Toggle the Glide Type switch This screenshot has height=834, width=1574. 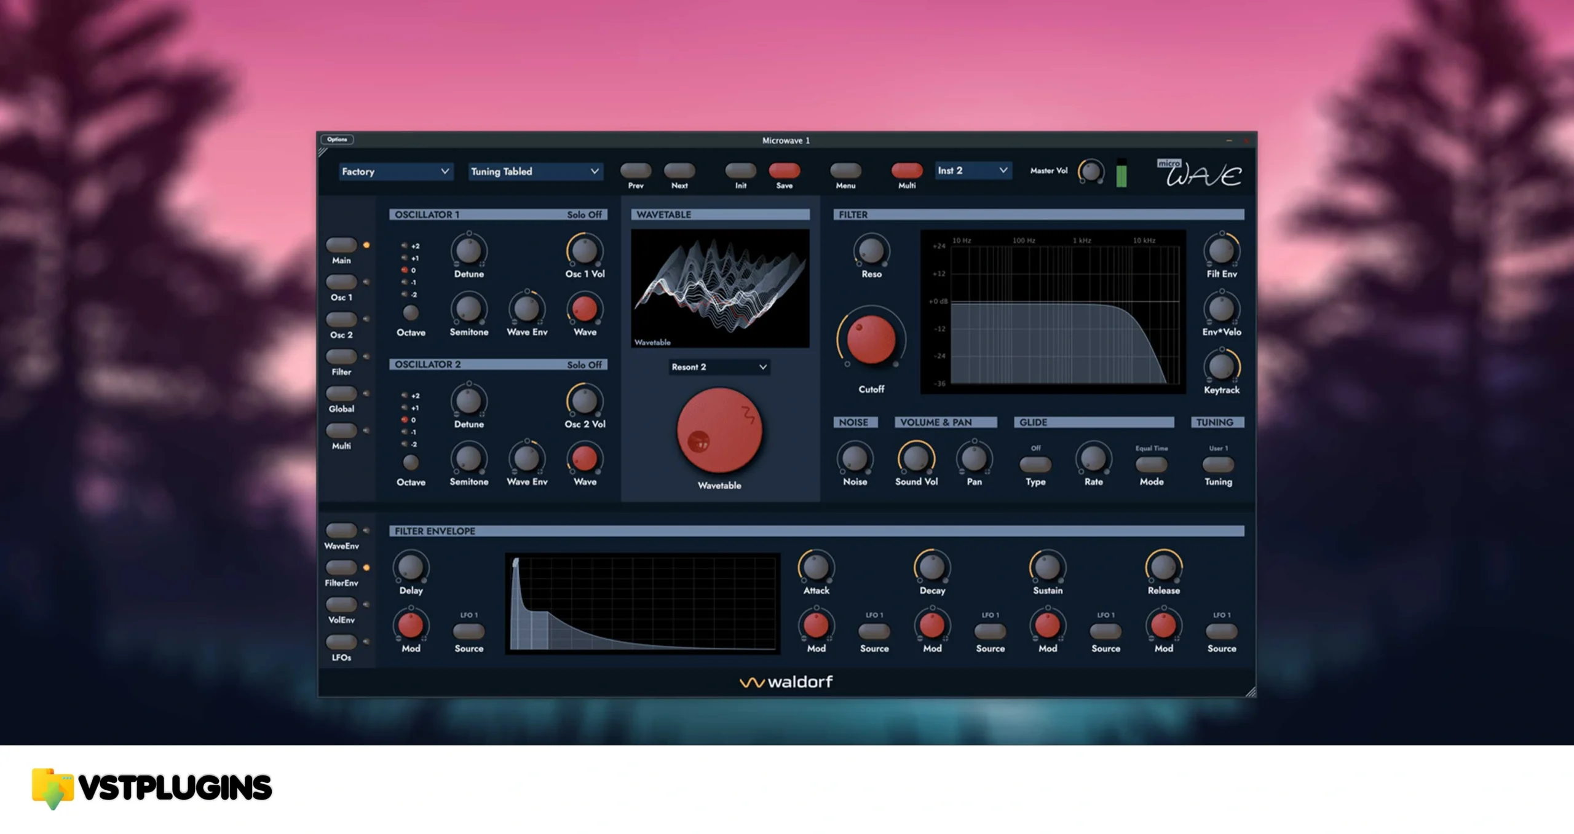point(1035,464)
